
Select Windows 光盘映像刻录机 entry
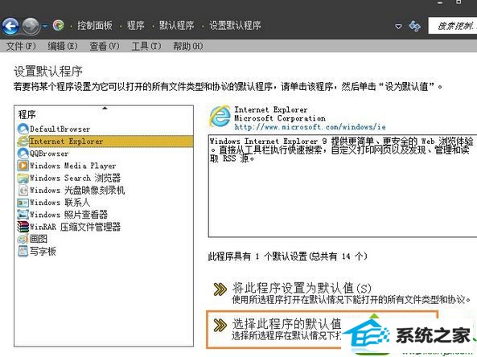coord(77,190)
